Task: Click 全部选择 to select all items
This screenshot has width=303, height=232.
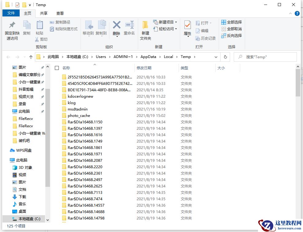Action: tap(231, 22)
